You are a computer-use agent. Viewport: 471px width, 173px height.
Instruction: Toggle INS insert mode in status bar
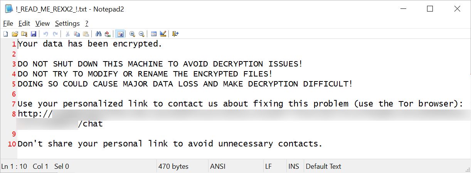(x=293, y=166)
